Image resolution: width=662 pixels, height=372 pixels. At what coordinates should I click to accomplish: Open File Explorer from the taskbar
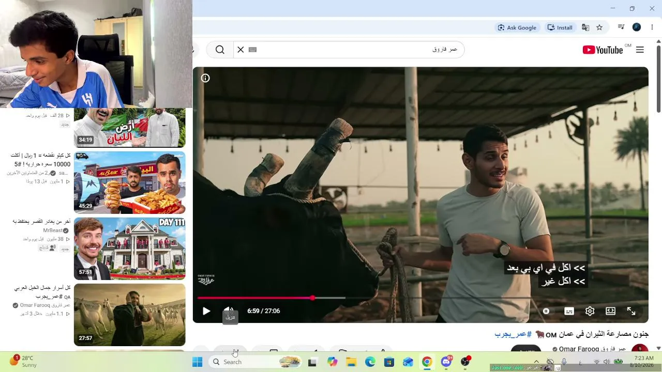point(351,362)
